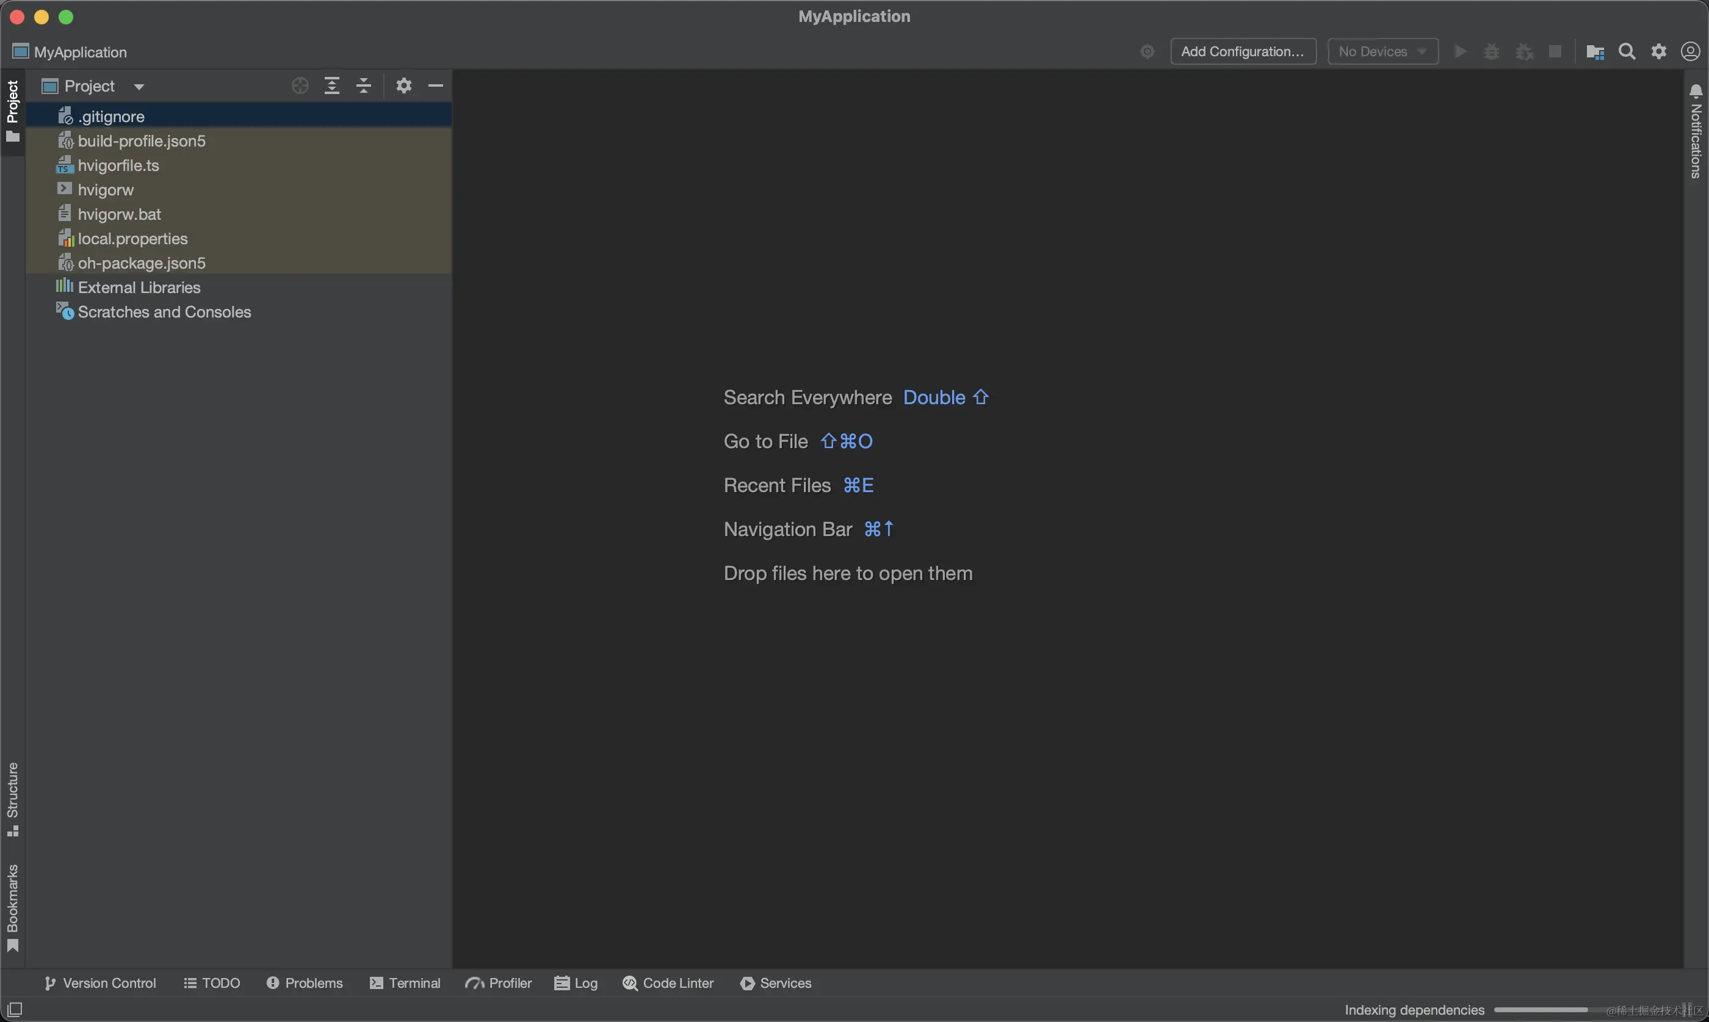Click the attach debugger icon
The image size is (1709, 1022).
pos(1525,52)
